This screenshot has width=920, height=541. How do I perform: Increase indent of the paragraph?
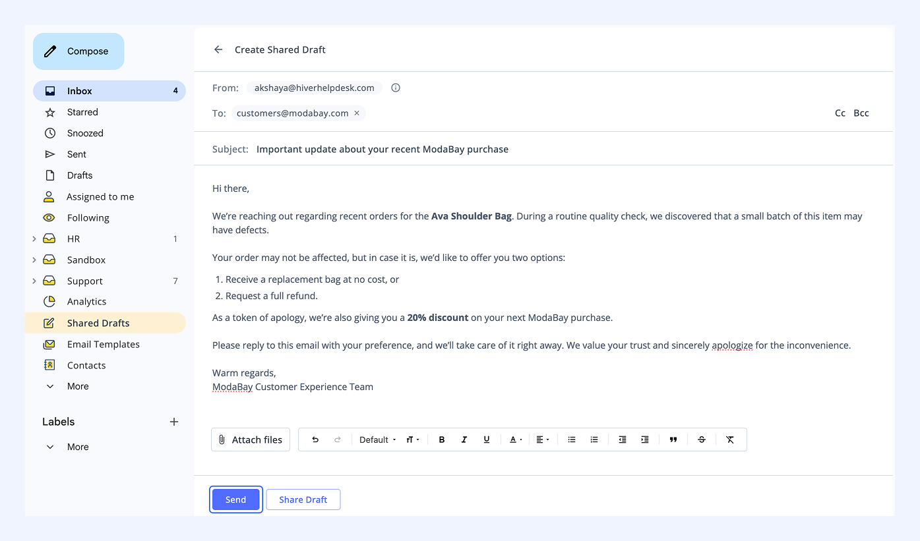pyautogui.click(x=645, y=440)
